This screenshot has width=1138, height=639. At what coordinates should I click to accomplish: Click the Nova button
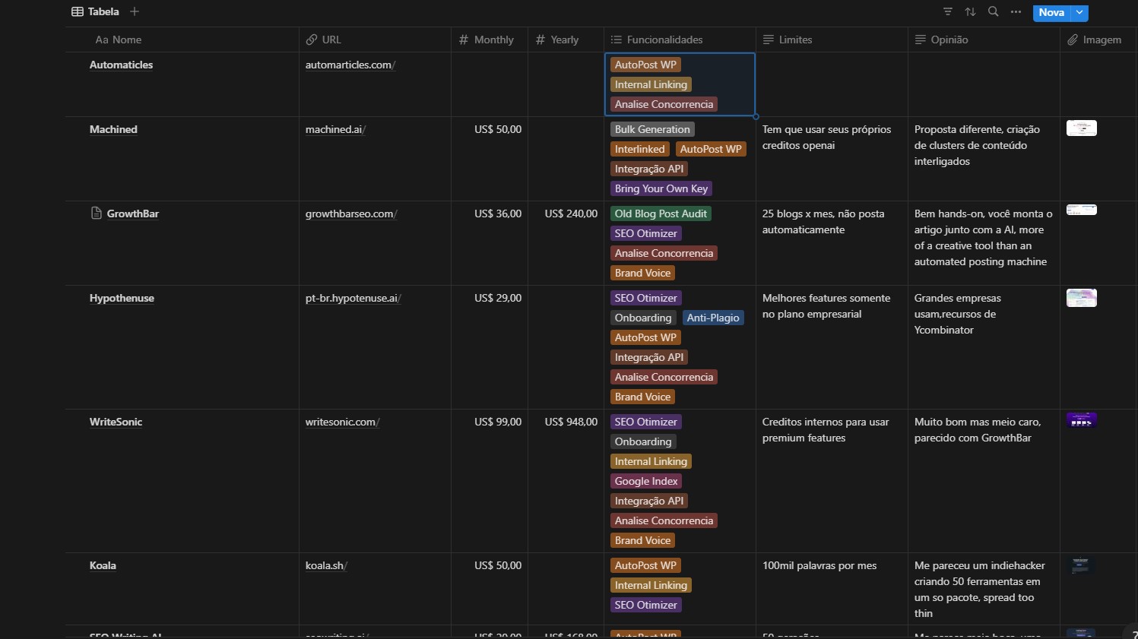(x=1051, y=12)
